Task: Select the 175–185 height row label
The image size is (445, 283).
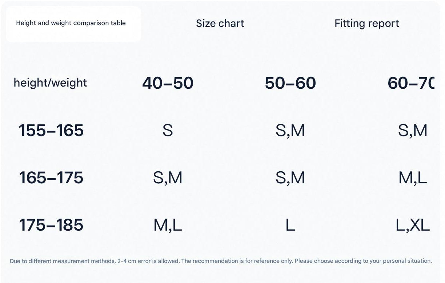Action: coord(51,225)
